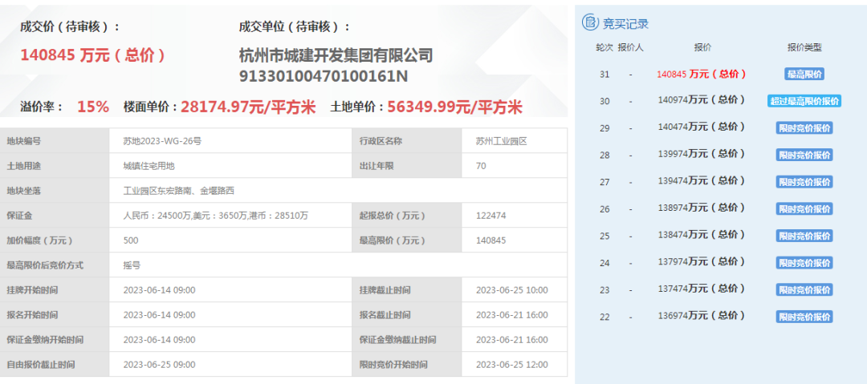Image resolution: width=867 pixels, height=384 pixels.
Task: Click the 15% premium rate value
Action: (x=93, y=107)
